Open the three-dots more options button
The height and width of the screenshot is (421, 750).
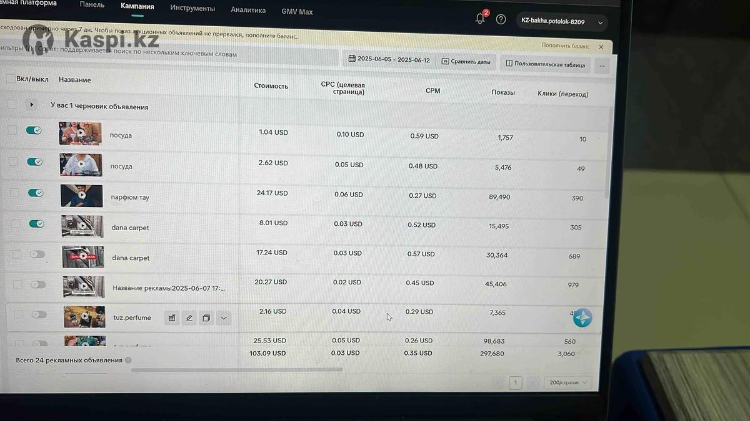[x=602, y=65]
